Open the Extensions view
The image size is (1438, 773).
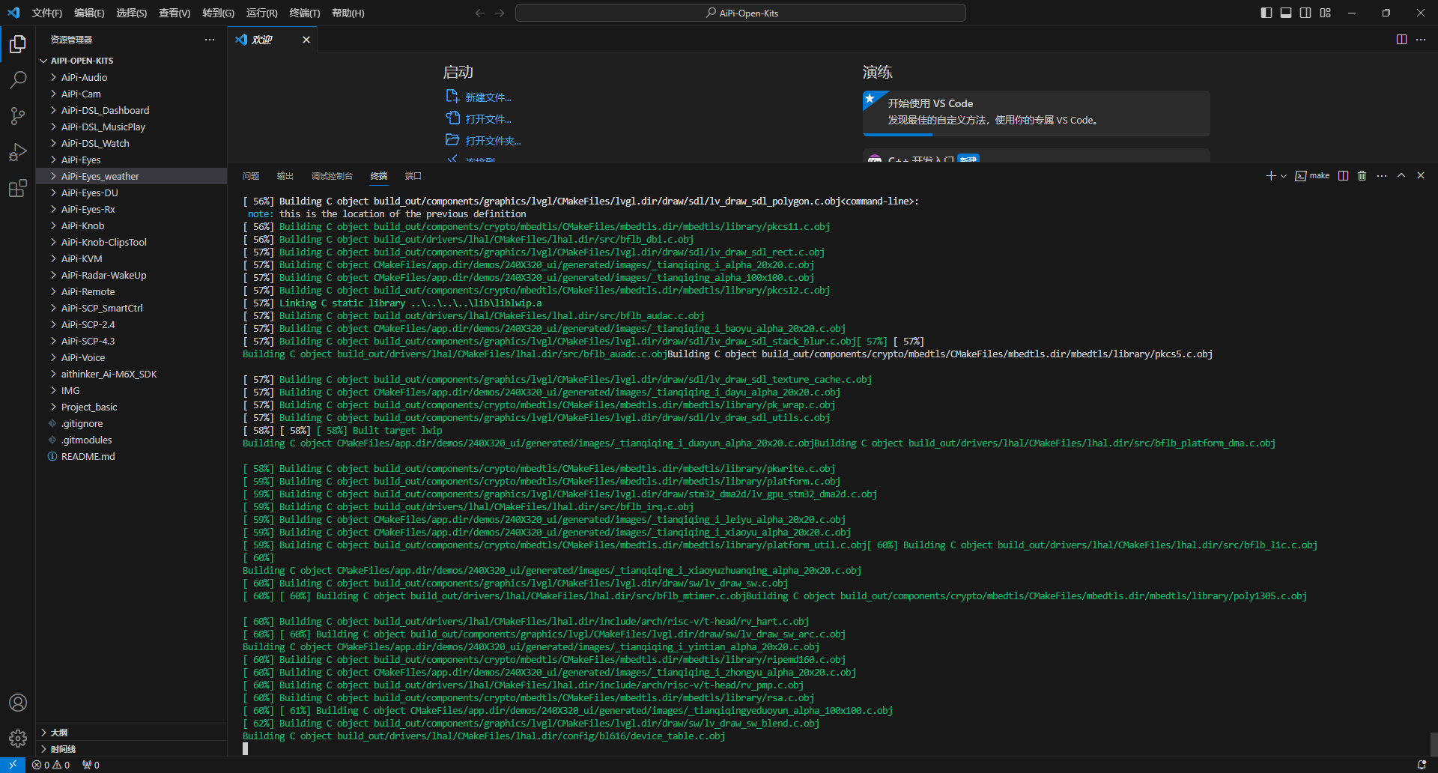coord(18,188)
